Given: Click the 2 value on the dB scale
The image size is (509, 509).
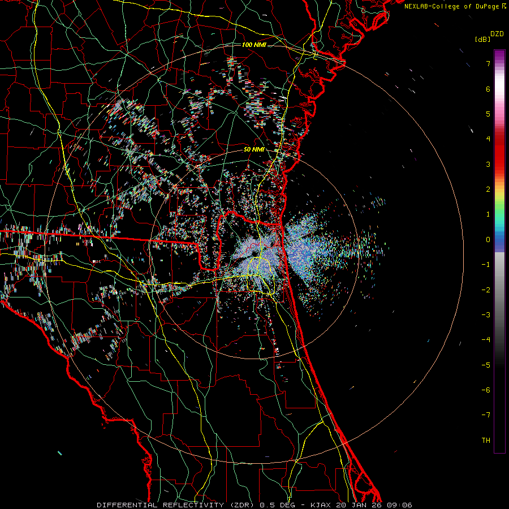Looking at the screenshot, I should click(x=488, y=189).
